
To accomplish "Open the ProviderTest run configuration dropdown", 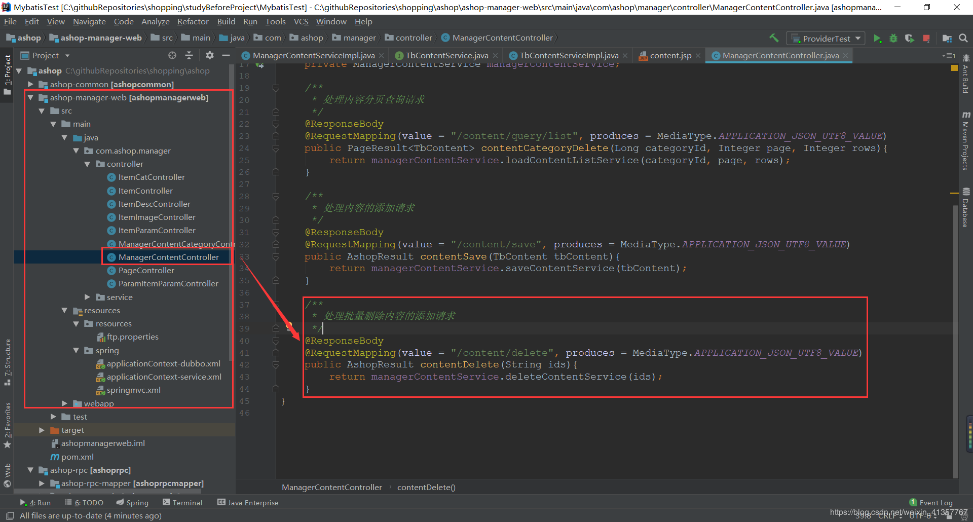I will point(826,39).
